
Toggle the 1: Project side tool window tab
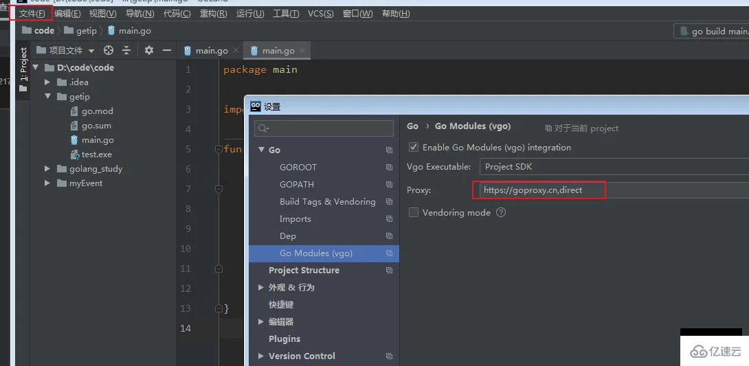[x=23, y=69]
